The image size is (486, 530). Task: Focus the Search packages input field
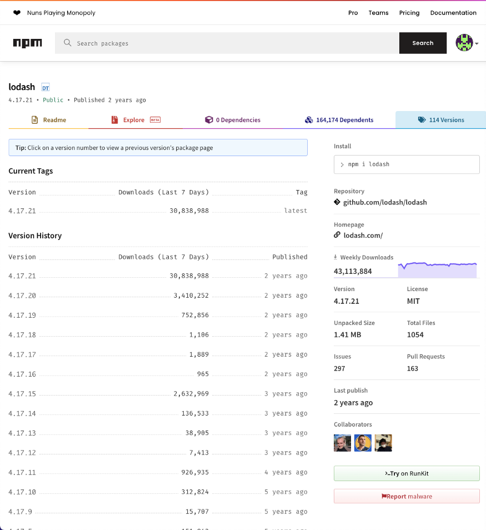(x=227, y=43)
